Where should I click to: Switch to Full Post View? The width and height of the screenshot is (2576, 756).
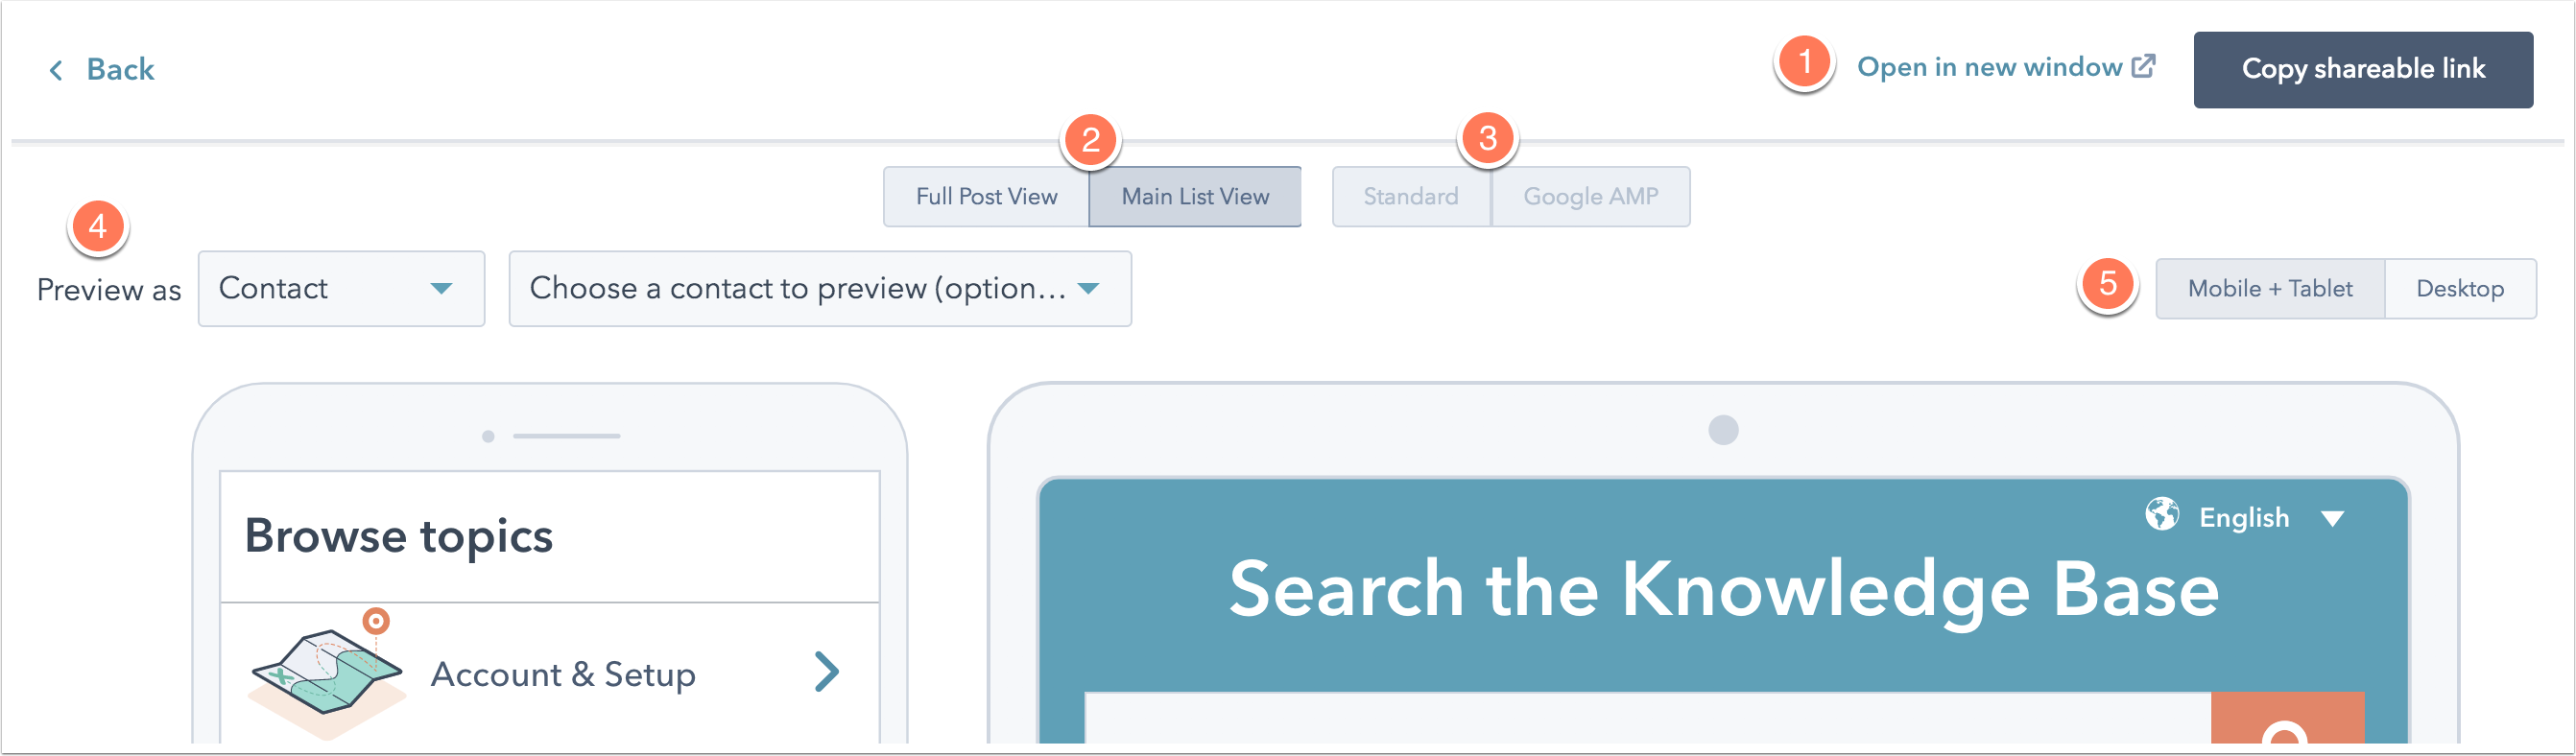pos(986,197)
